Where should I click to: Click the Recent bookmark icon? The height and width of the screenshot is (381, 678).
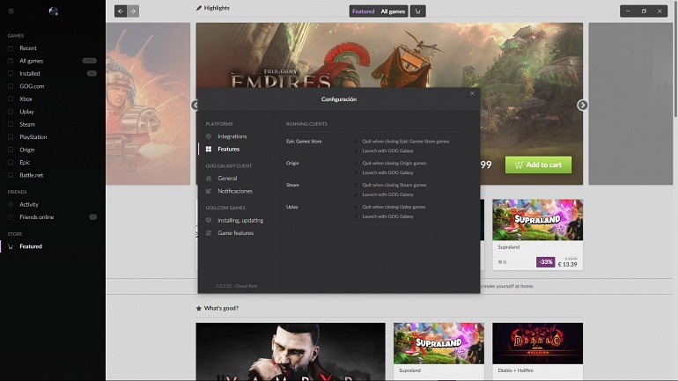pyautogui.click(x=11, y=48)
